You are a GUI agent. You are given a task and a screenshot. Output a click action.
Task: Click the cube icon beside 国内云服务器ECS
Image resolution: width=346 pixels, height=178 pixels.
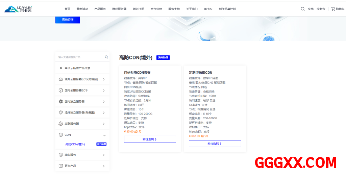[61, 90]
